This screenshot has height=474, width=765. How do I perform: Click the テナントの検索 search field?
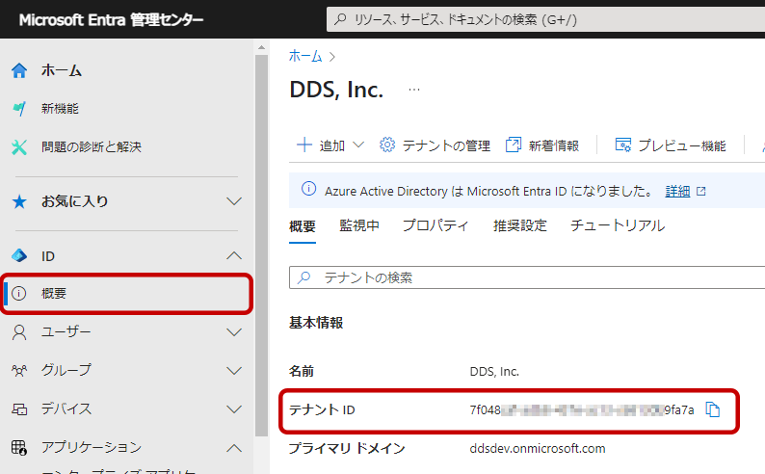coord(530,277)
